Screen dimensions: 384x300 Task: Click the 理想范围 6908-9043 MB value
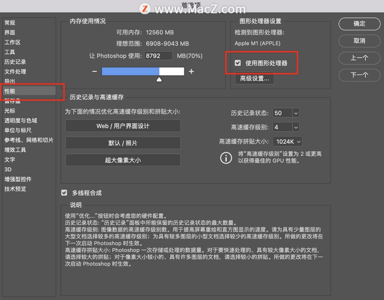[167, 44]
